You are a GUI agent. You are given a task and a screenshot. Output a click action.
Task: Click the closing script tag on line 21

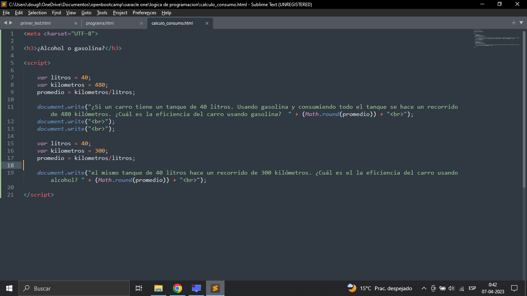(39, 195)
